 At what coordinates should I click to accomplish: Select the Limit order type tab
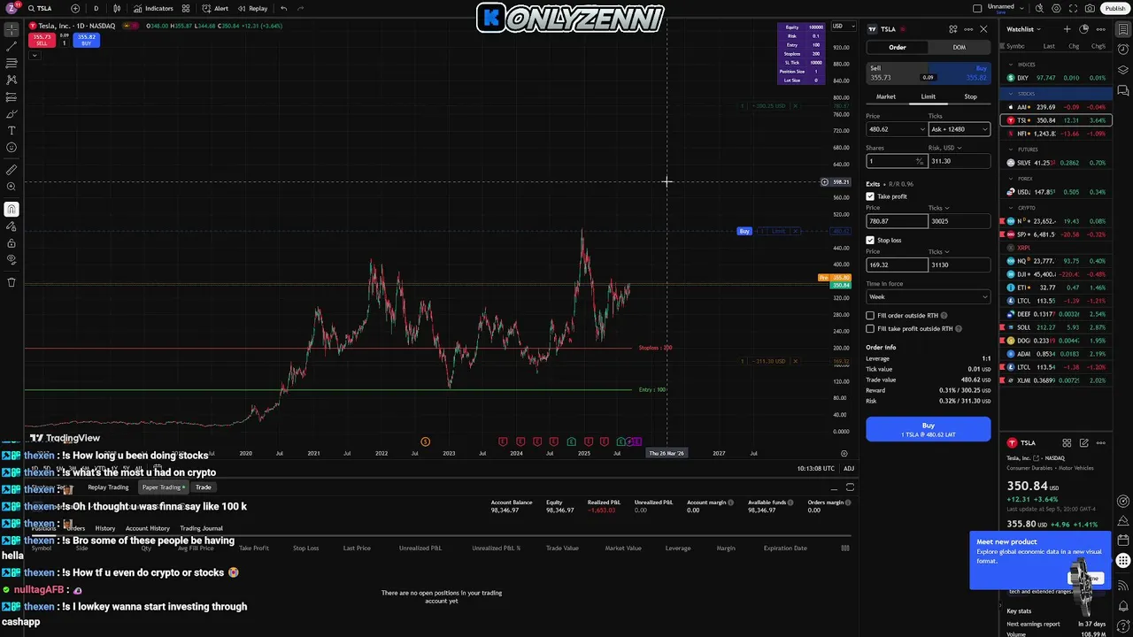(x=929, y=96)
